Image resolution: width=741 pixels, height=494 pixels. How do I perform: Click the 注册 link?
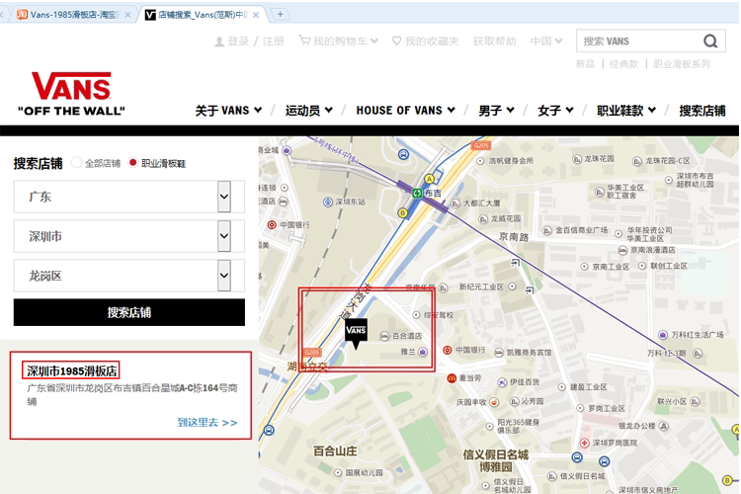coord(273,41)
